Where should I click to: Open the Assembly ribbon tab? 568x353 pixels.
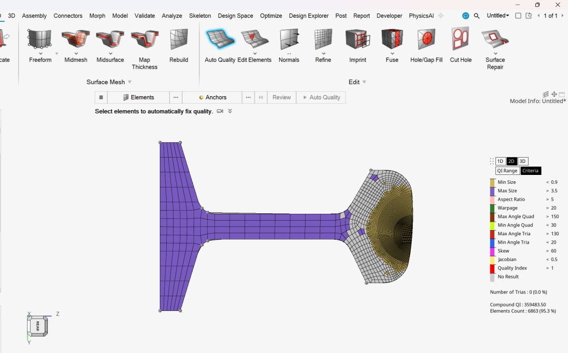pos(34,16)
